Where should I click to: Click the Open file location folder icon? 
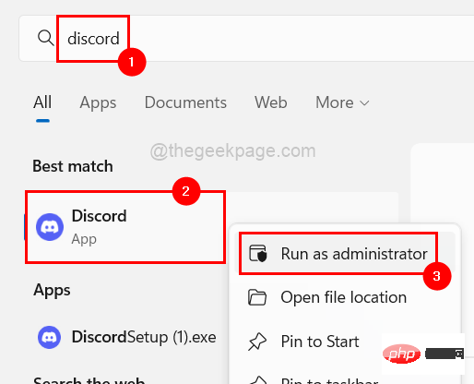pos(257,297)
